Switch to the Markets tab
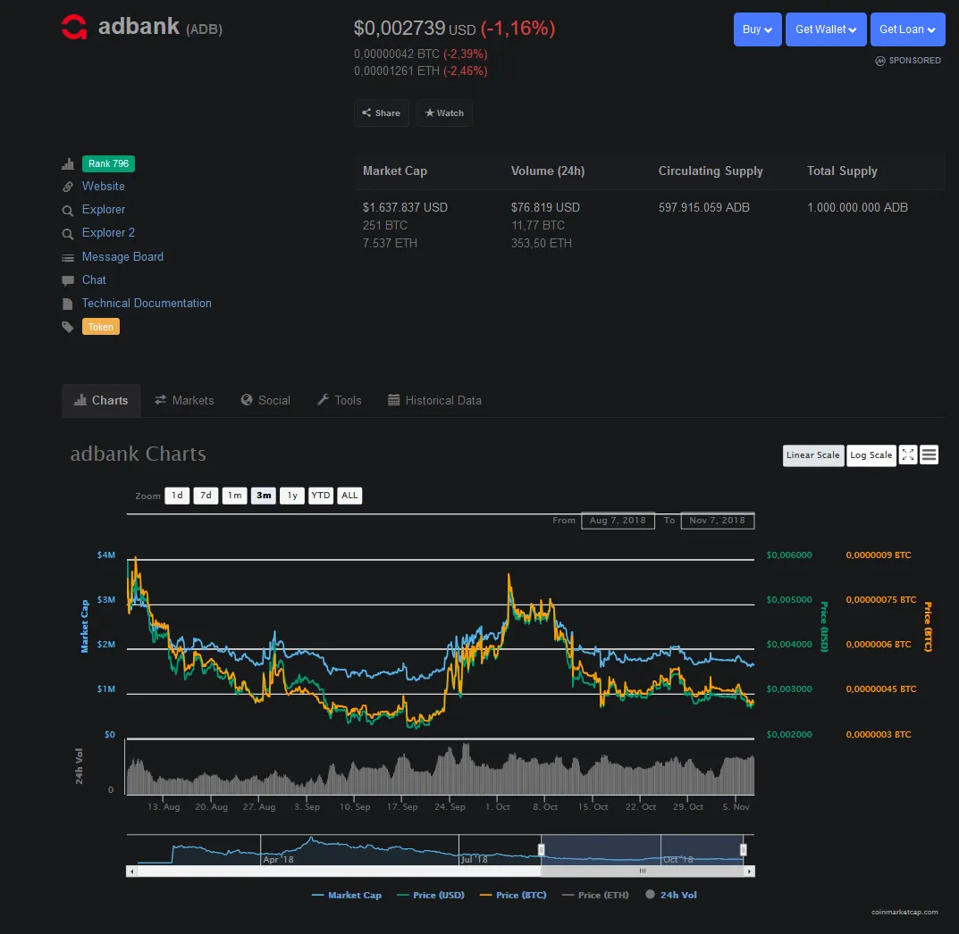 [x=184, y=401]
